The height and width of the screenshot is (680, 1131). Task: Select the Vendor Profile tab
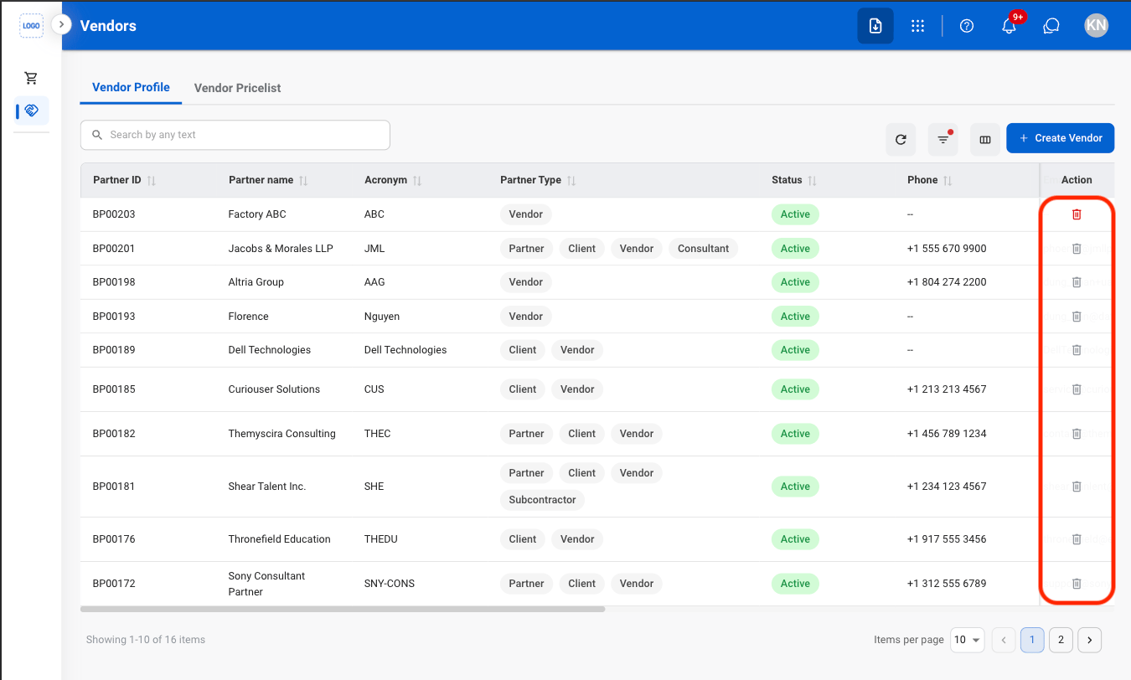(131, 87)
